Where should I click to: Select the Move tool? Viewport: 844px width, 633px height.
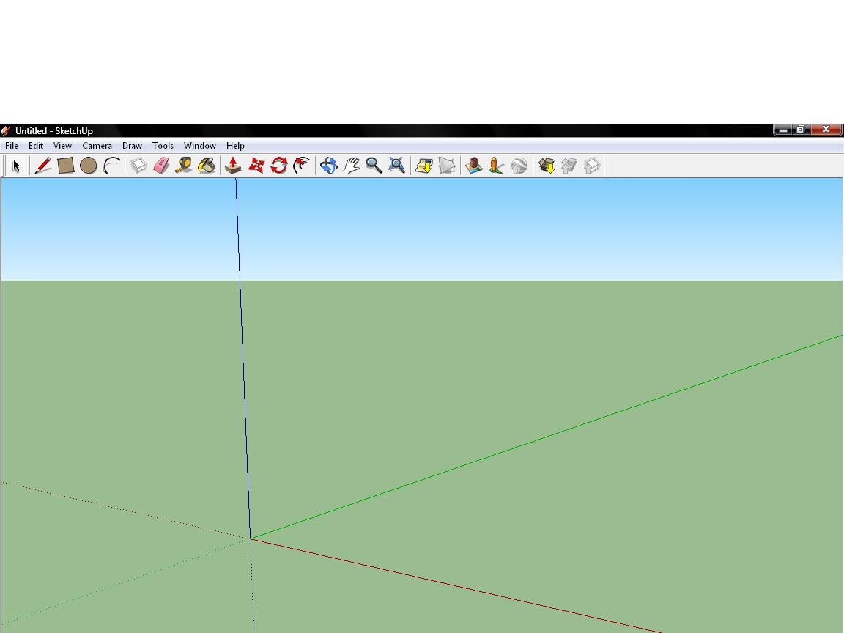coord(255,166)
